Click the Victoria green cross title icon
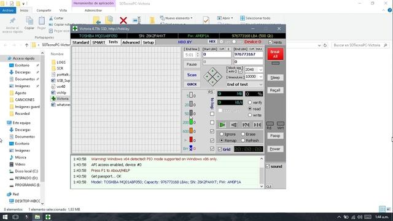Viewport: 393px width, 221px height. click(75, 29)
